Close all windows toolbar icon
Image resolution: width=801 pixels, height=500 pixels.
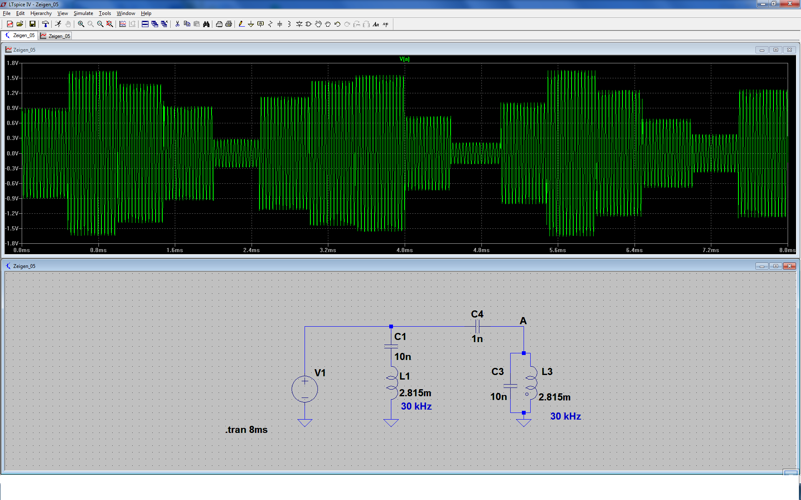point(164,24)
